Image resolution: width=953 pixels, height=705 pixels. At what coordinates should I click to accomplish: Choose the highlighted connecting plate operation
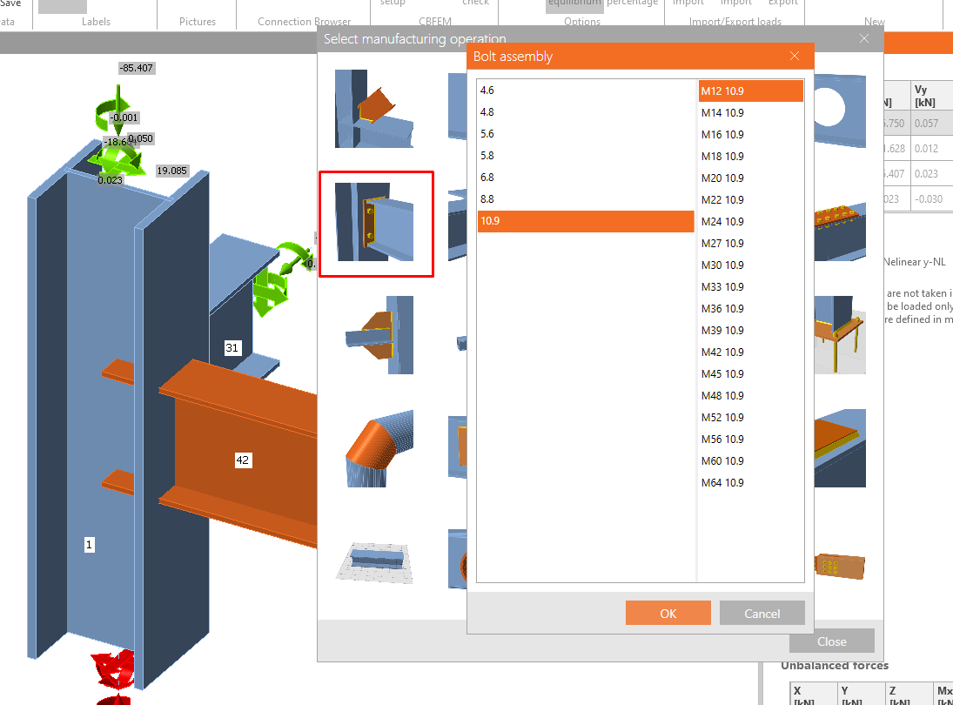coord(376,224)
